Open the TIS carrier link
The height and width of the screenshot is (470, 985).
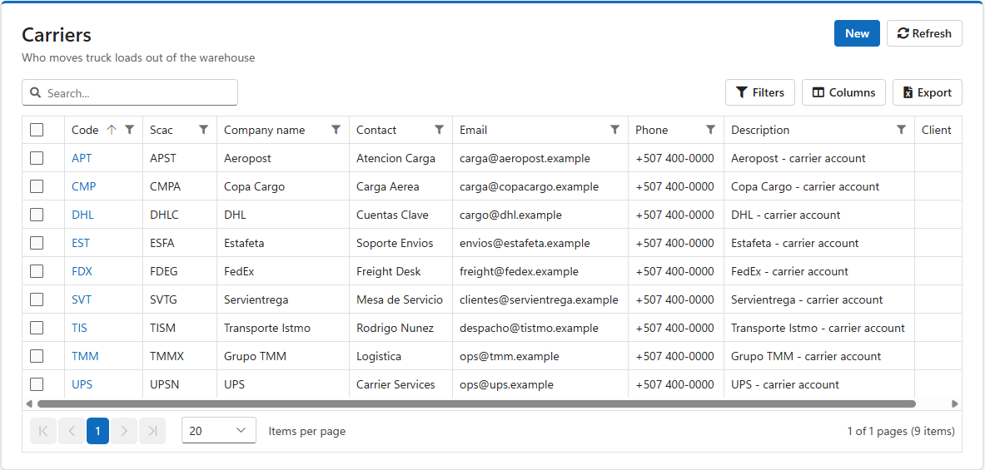pyautogui.click(x=79, y=328)
